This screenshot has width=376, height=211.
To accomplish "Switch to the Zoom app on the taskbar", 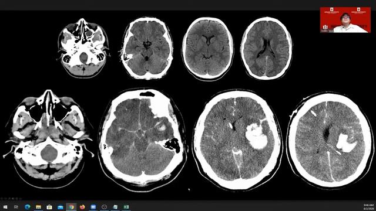I will pos(93,207).
